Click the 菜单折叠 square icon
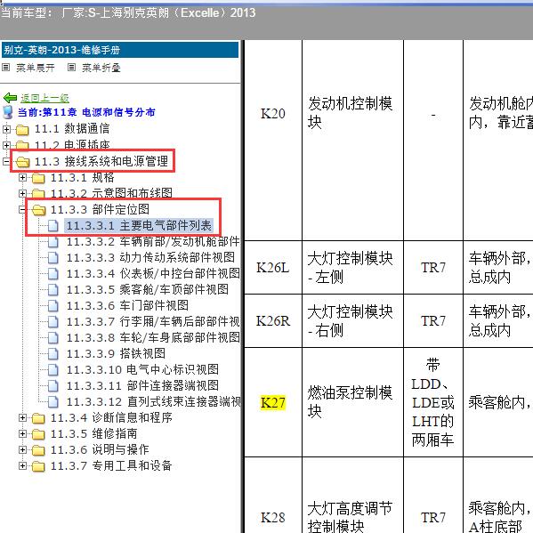Image resolution: width=533 pixels, height=533 pixels. (x=71, y=68)
